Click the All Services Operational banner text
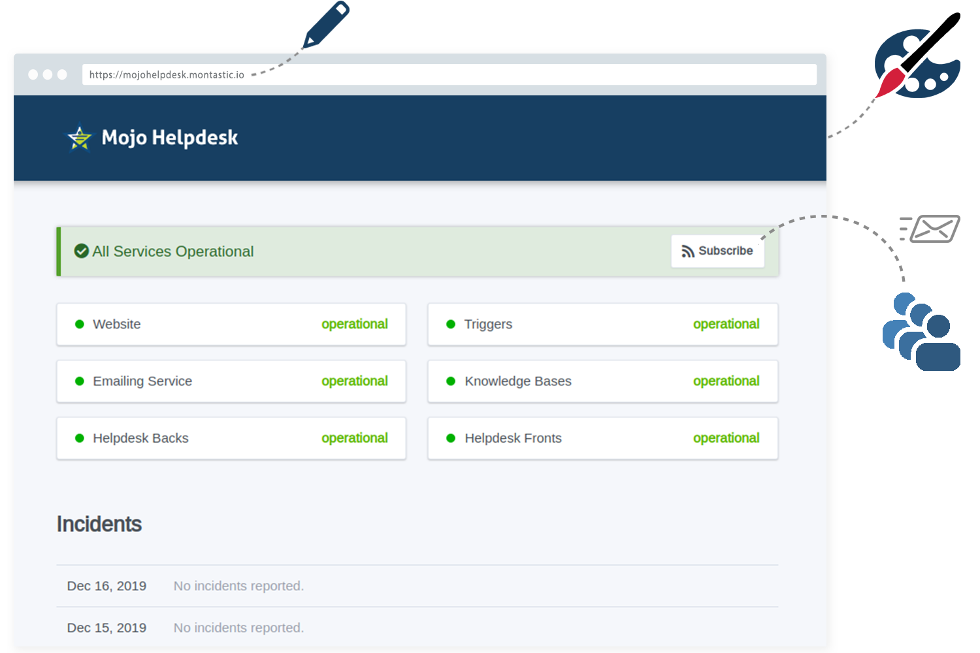 pos(173,251)
